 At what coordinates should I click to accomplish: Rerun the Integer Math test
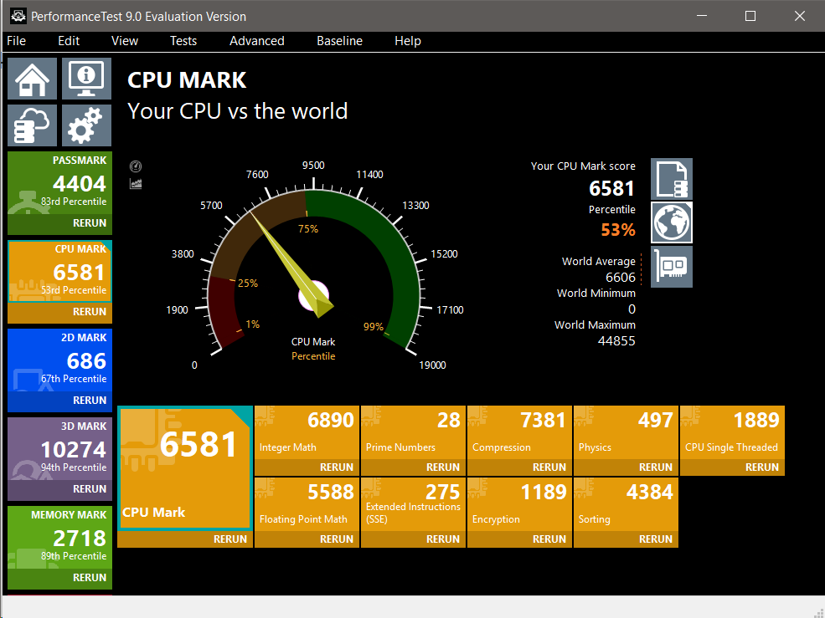click(337, 467)
